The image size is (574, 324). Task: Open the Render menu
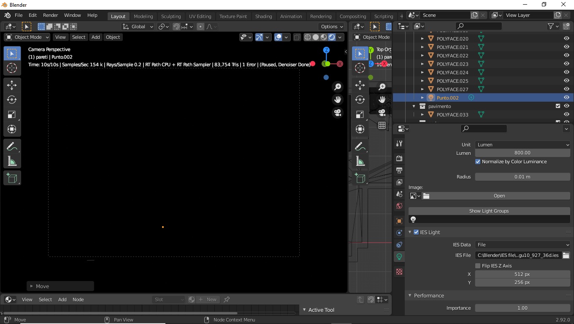[50, 15]
